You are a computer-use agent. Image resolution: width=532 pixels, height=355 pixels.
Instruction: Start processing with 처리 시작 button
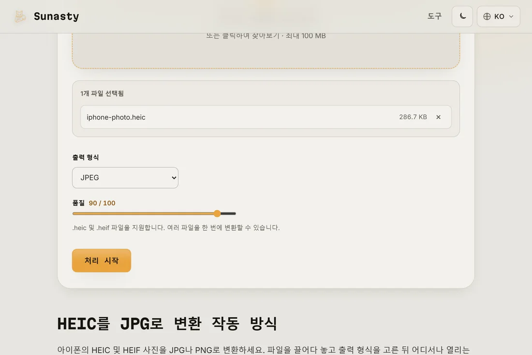(x=102, y=261)
